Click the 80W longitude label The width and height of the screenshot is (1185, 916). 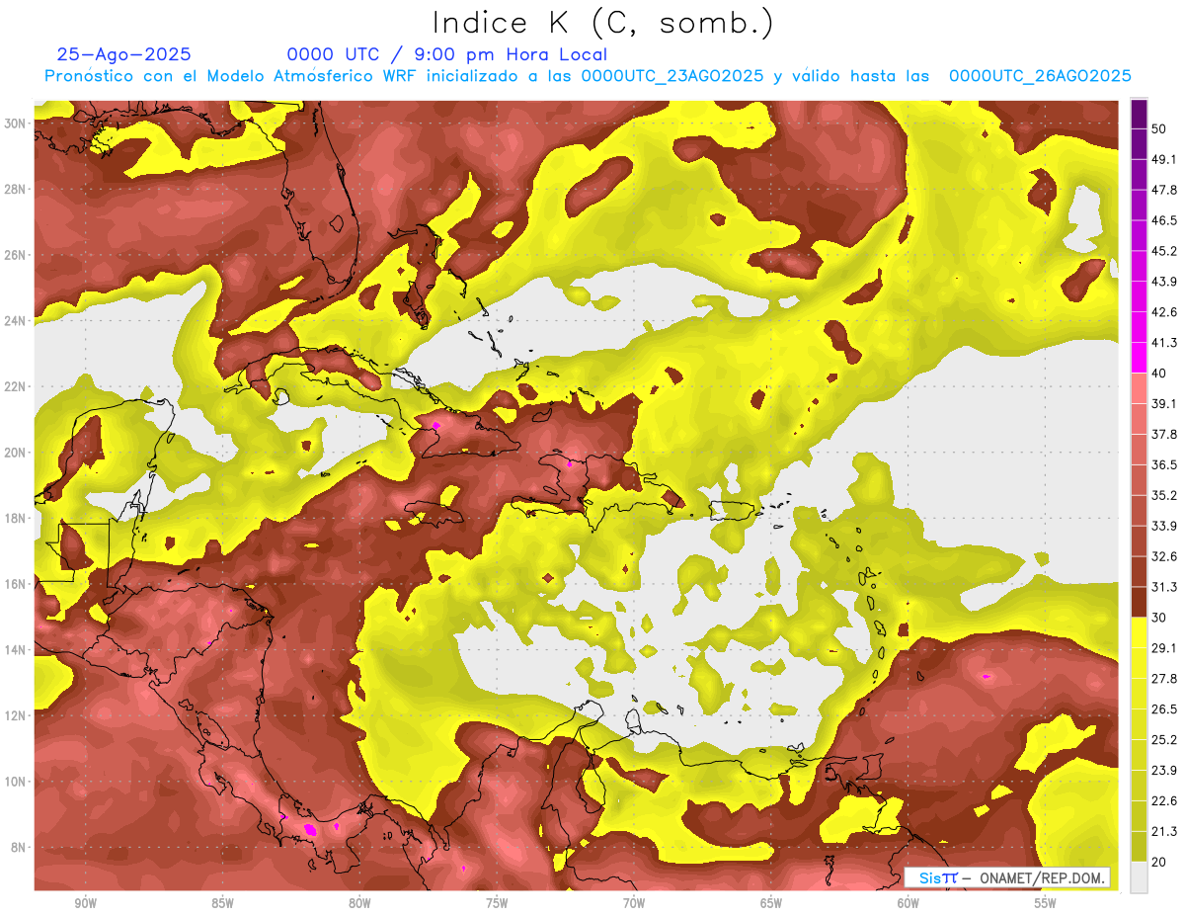(359, 903)
